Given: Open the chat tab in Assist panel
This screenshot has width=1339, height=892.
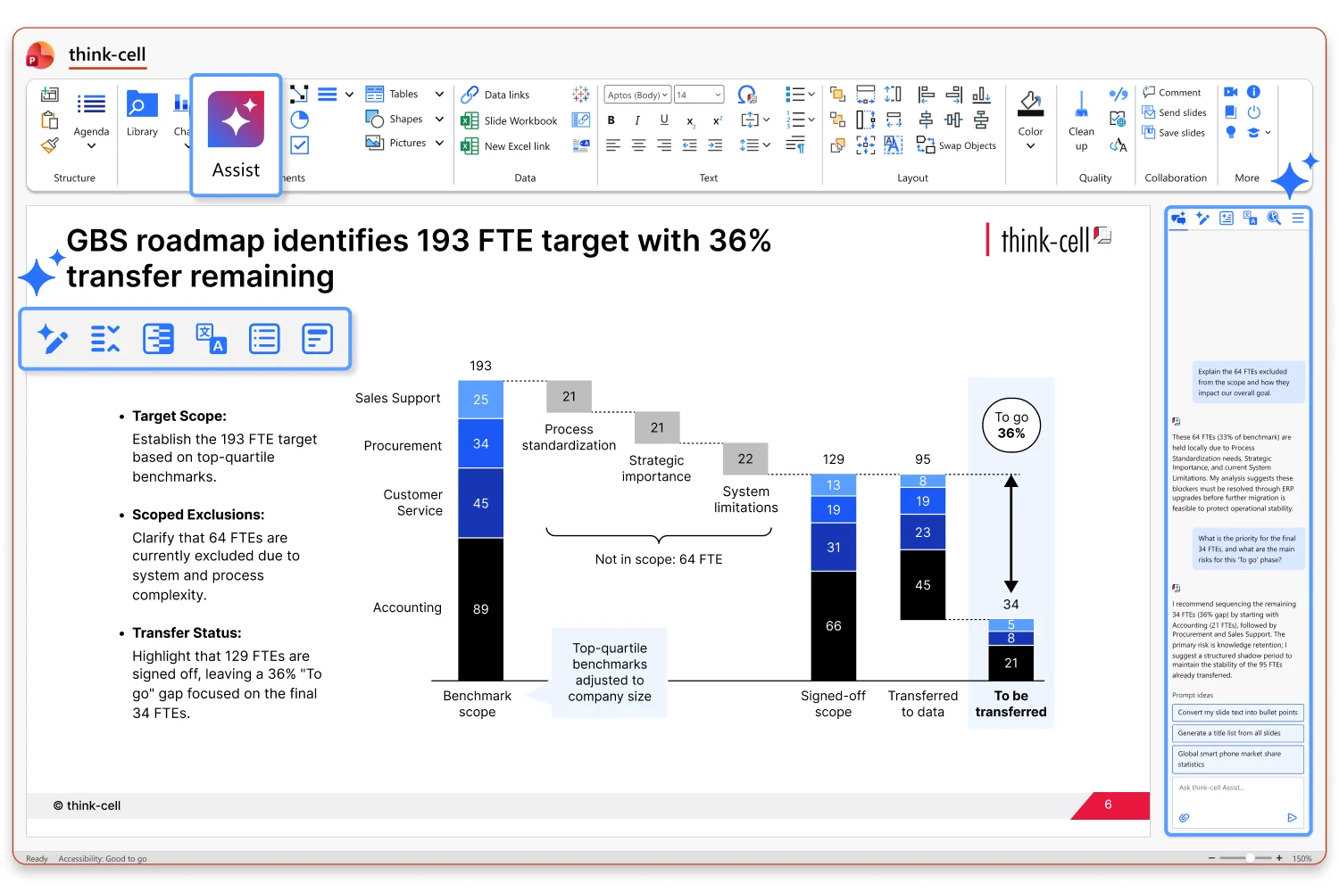Looking at the screenshot, I should [1179, 219].
